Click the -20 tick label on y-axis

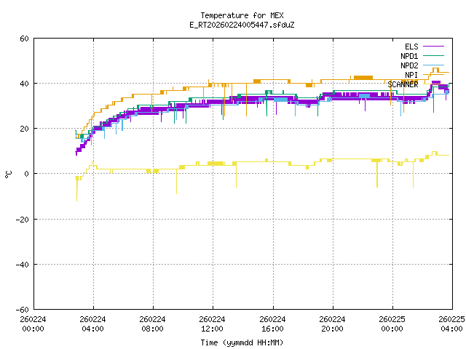tap(22, 219)
